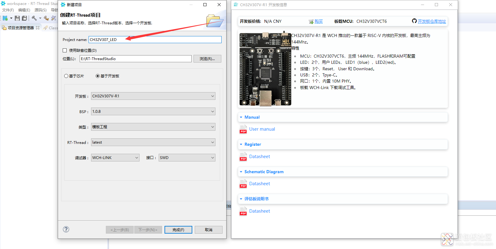Open the 调试器 dropdown showing WCH-LINK
Screen dimensions: 496x249
(115, 157)
